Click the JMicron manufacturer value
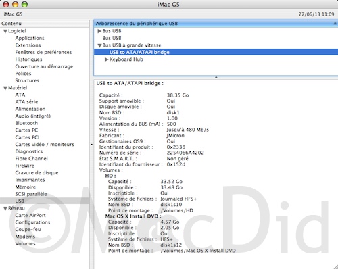 pos(175,136)
